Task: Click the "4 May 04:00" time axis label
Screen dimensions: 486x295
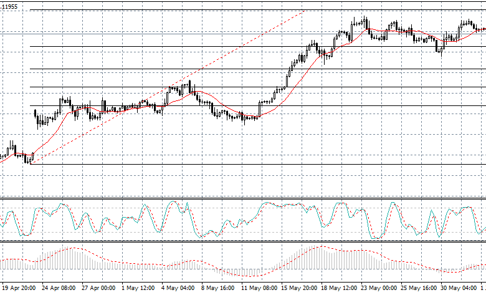Action: pyautogui.click(x=178, y=289)
